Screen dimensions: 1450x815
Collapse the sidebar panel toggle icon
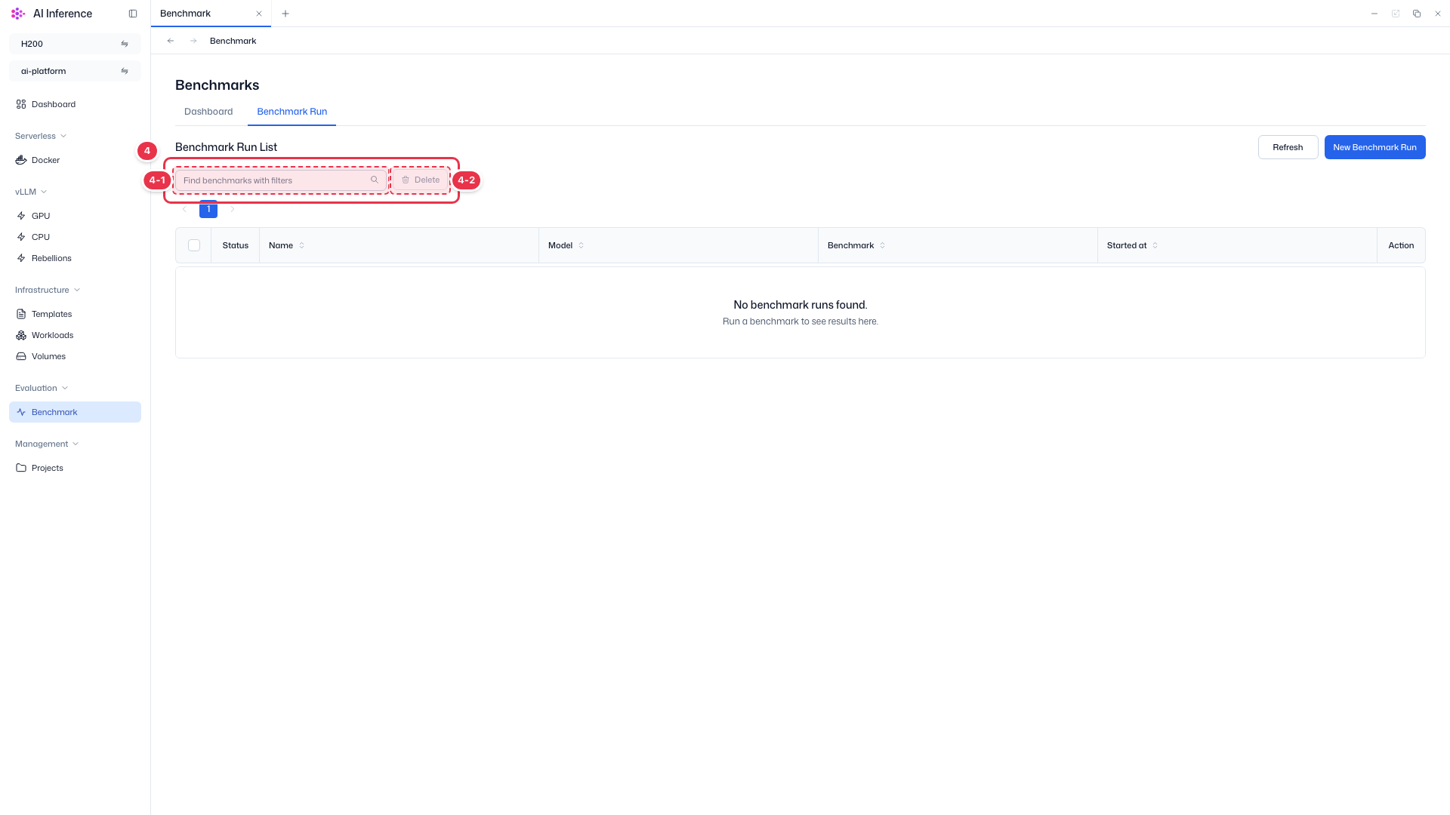[x=133, y=14]
